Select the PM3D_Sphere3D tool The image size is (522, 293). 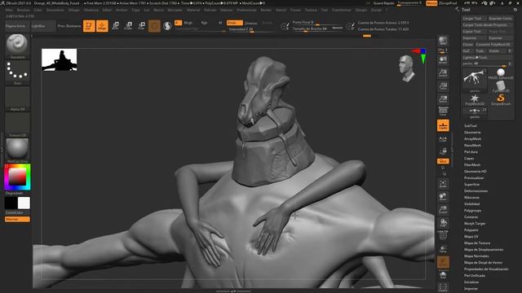500,74
